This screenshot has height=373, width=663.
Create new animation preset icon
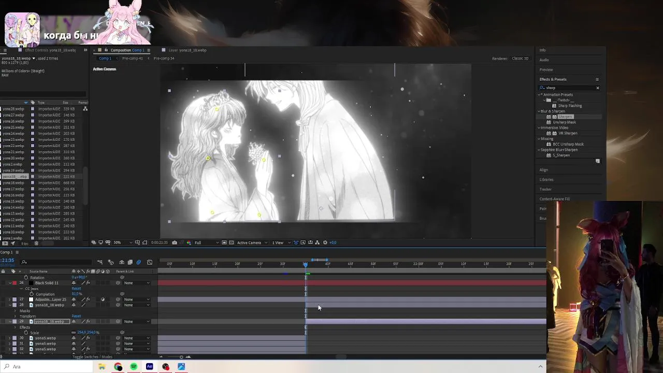[x=597, y=161]
